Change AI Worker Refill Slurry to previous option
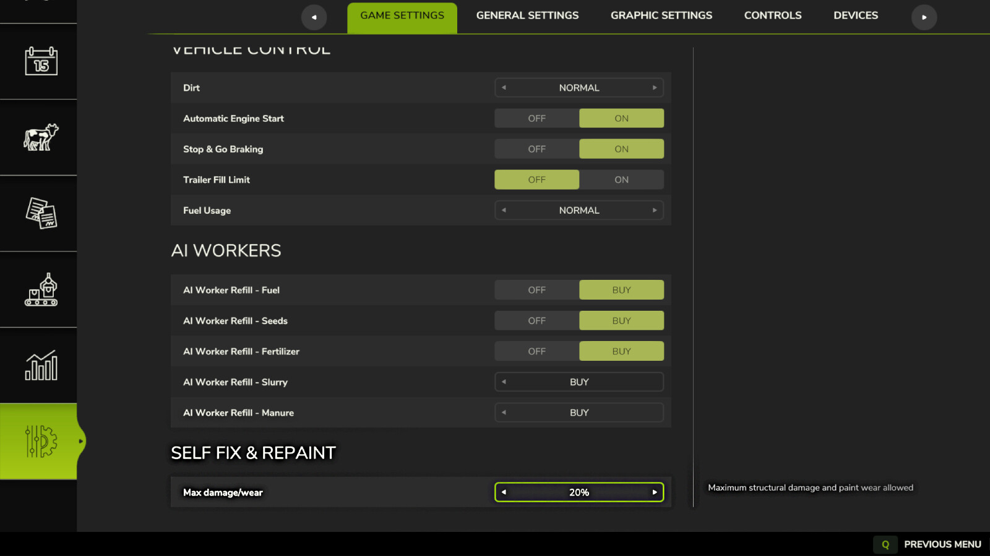This screenshot has height=556, width=990. click(x=504, y=382)
